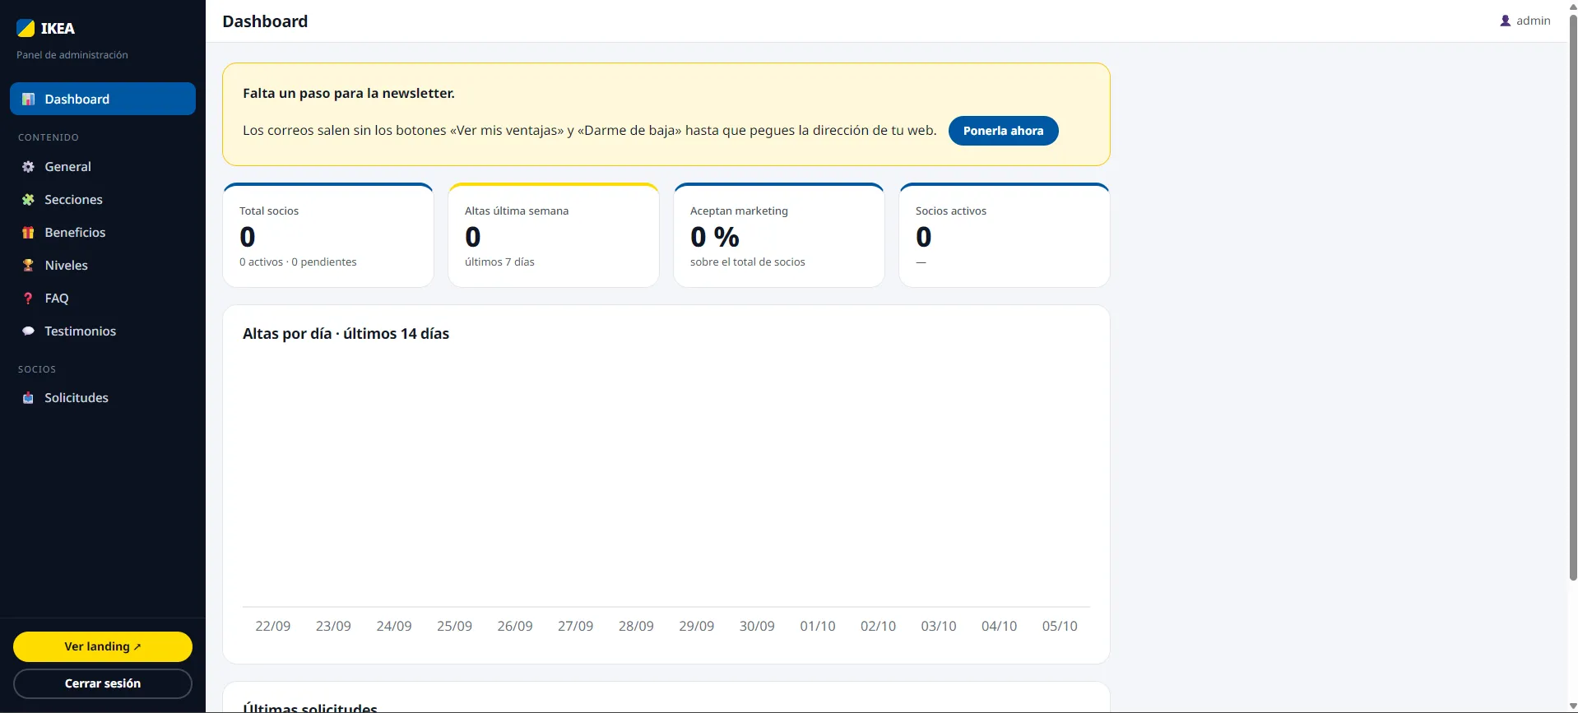This screenshot has height=713, width=1578.
Task: Click the 05/10 chart axis label
Action: (x=1060, y=626)
